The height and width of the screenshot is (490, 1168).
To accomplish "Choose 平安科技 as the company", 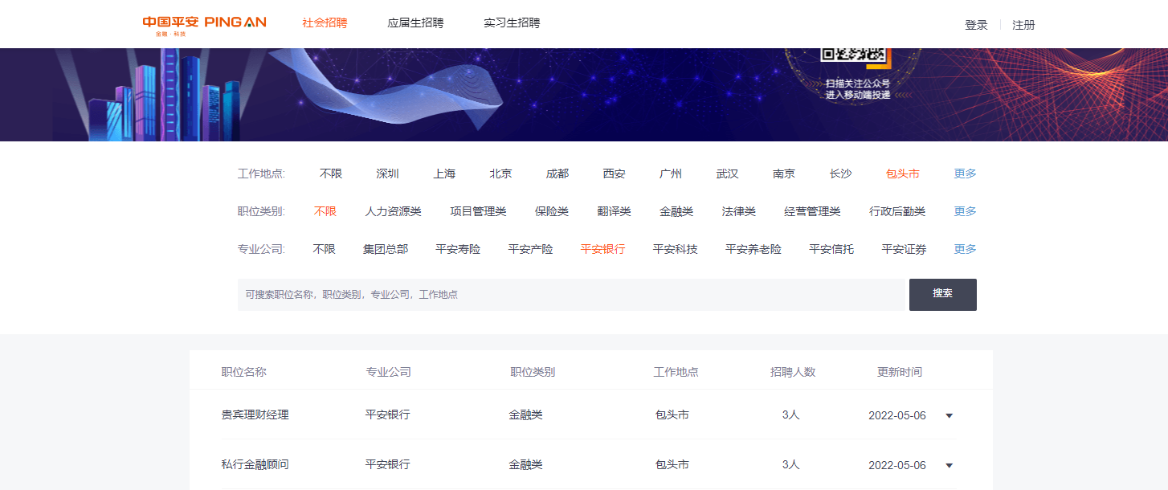I will point(676,249).
